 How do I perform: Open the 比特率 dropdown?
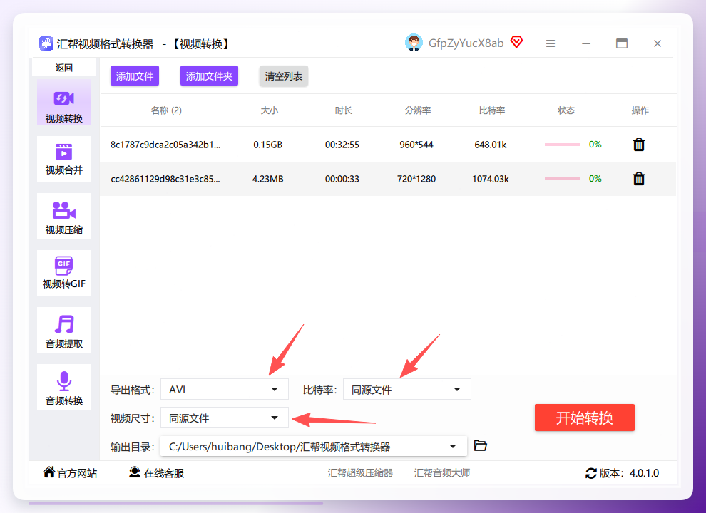(x=407, y=389)
